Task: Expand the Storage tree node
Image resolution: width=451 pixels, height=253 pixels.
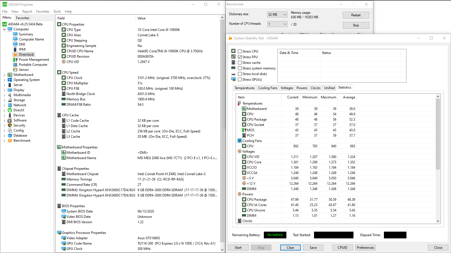Action: 5,100
